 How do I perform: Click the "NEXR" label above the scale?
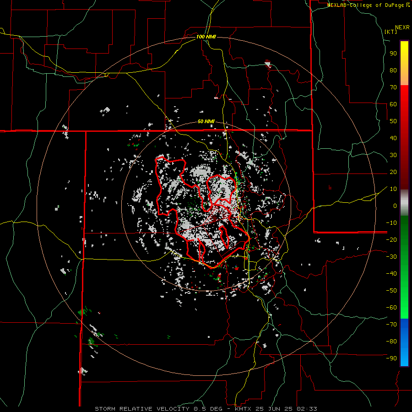pos(402,27)
